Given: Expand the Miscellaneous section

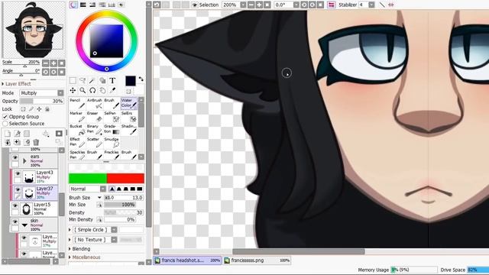Looking at the screenshot, I should (x=70, y=257).
